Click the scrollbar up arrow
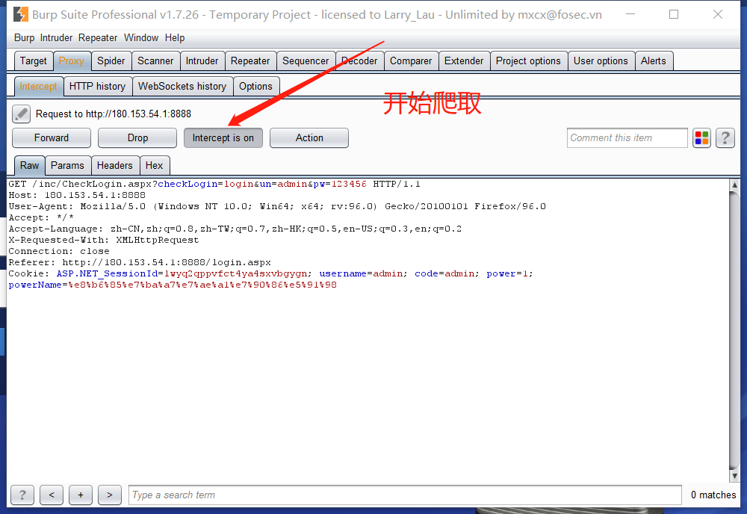This screenshot has width=747, height=514. (734, 185)
